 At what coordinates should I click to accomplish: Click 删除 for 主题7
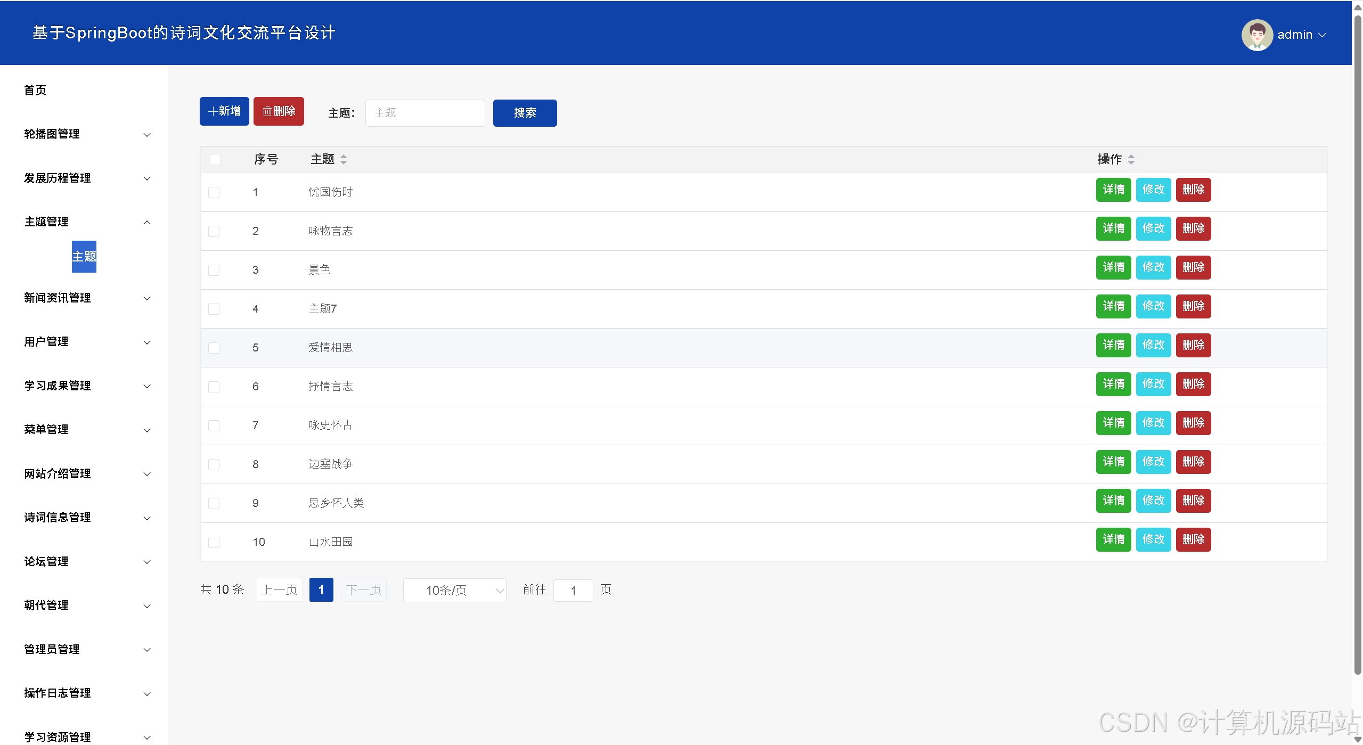[1194, 306]
